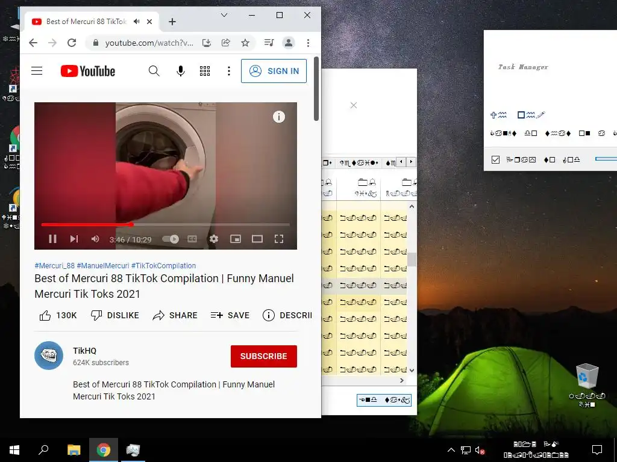
Task: Select the Best of Mercuri 88 tab
Action: click(92, 22)
